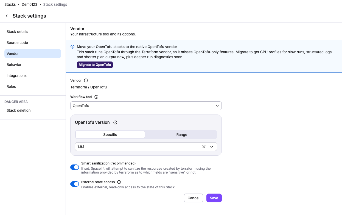342x215 pixels.
Task: Select the Range version tab
Action: coord(182,135)
